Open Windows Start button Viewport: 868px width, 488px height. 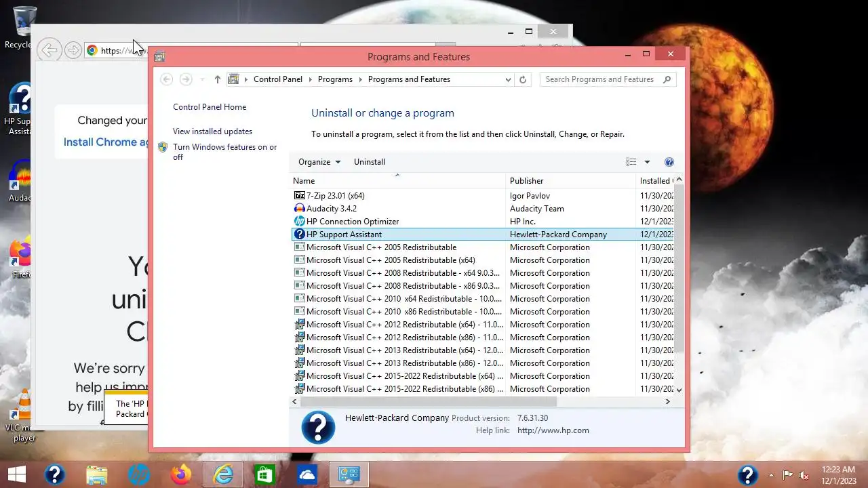17,474
